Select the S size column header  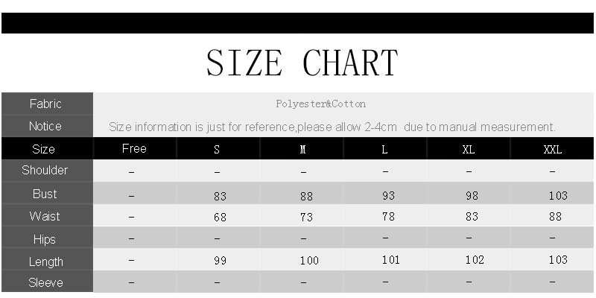[x=217, y=149]
